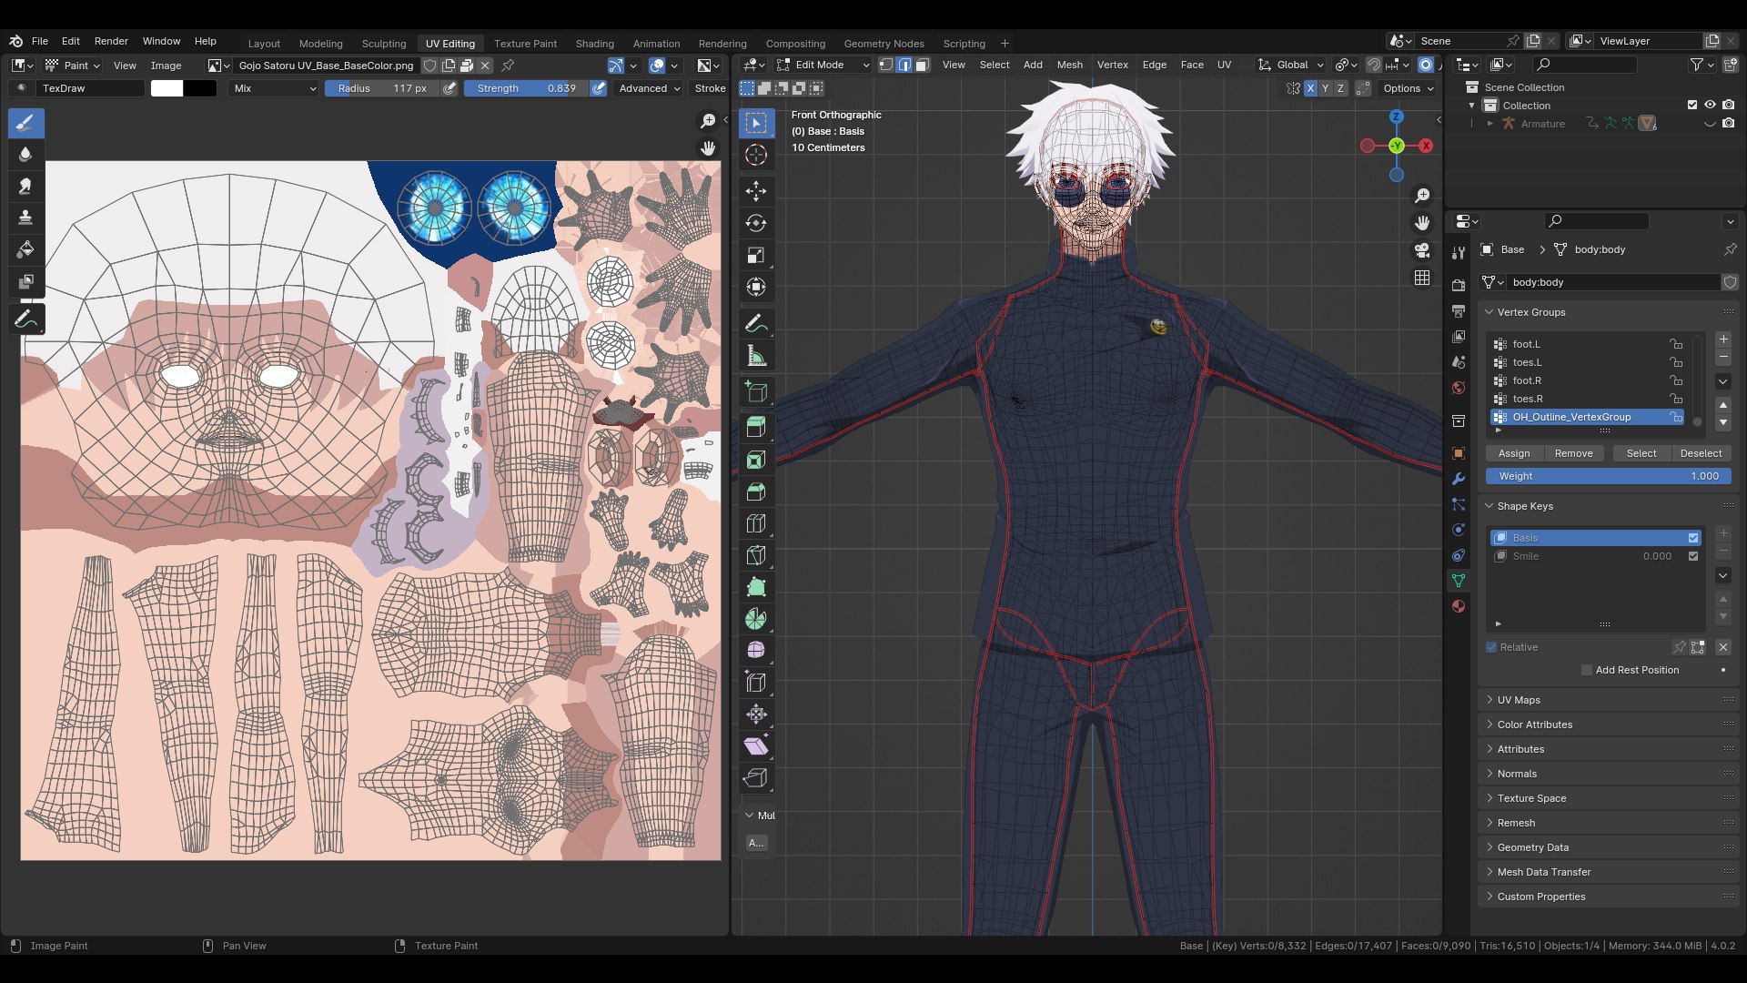Activate the Shear tool
Viewport: 1747px width, 983px height.
[x=756, y=746]
